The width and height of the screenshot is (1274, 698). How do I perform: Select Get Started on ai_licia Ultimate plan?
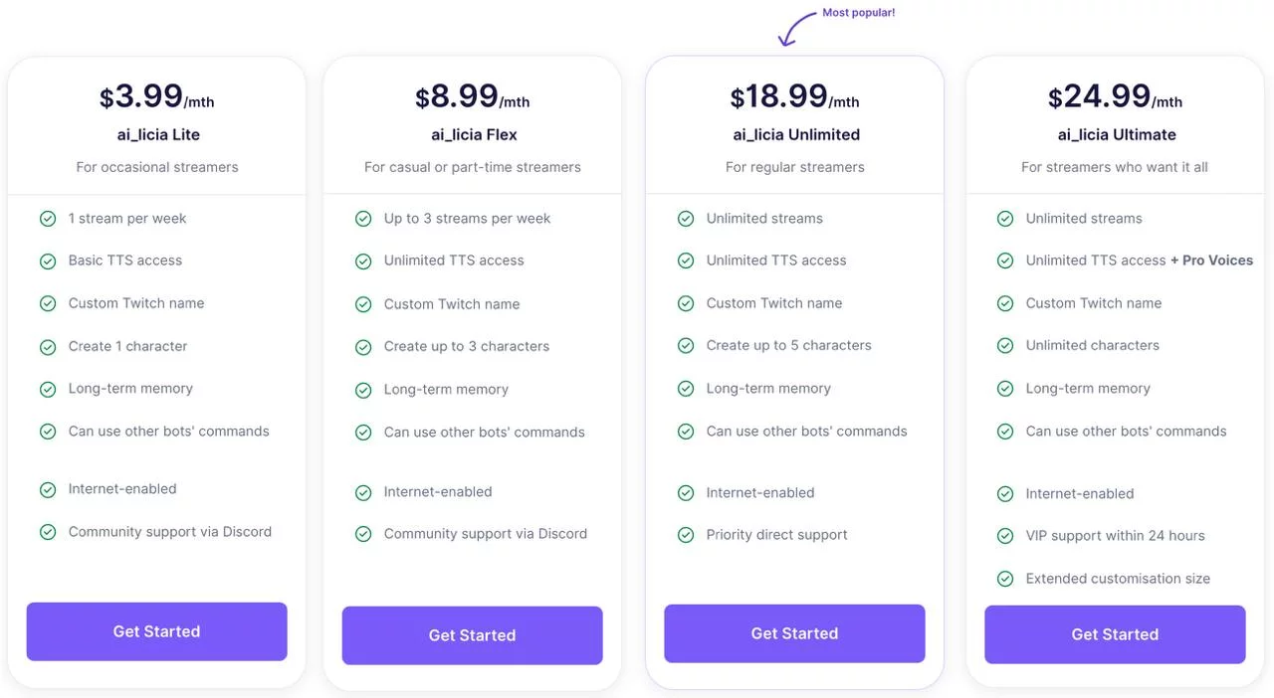point(1115,634)
